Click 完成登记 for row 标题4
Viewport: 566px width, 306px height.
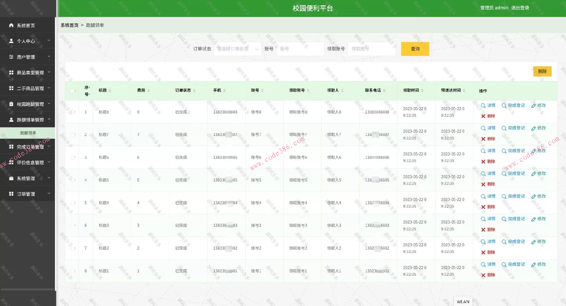[513, 196]
